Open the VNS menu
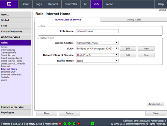Viewport: 167px width, 126px height. 96,4
